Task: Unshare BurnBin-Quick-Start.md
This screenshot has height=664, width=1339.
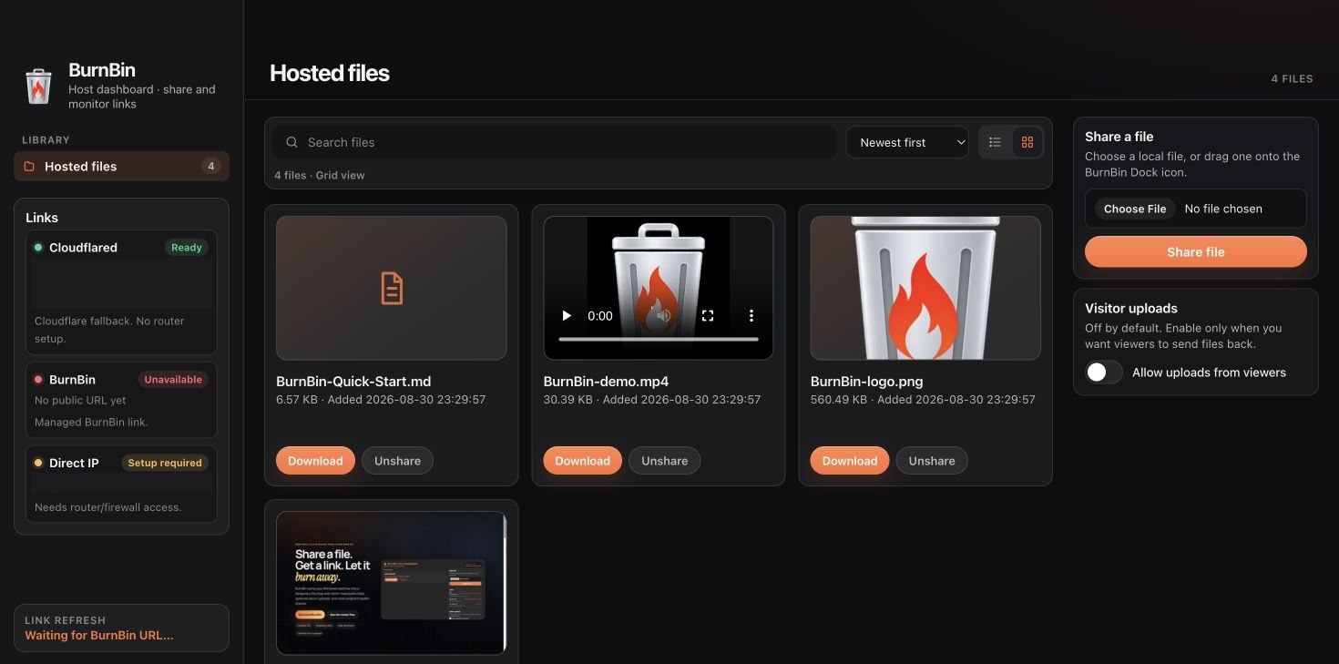Action: 397,461
